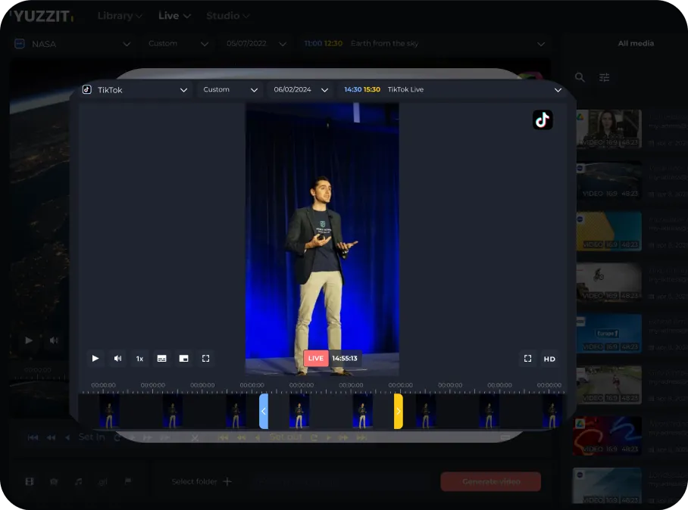Image resolution: width=688 pixels, height=510 pixels.
Task: Open the TikTok source dropdown
Action: (135, 90)
